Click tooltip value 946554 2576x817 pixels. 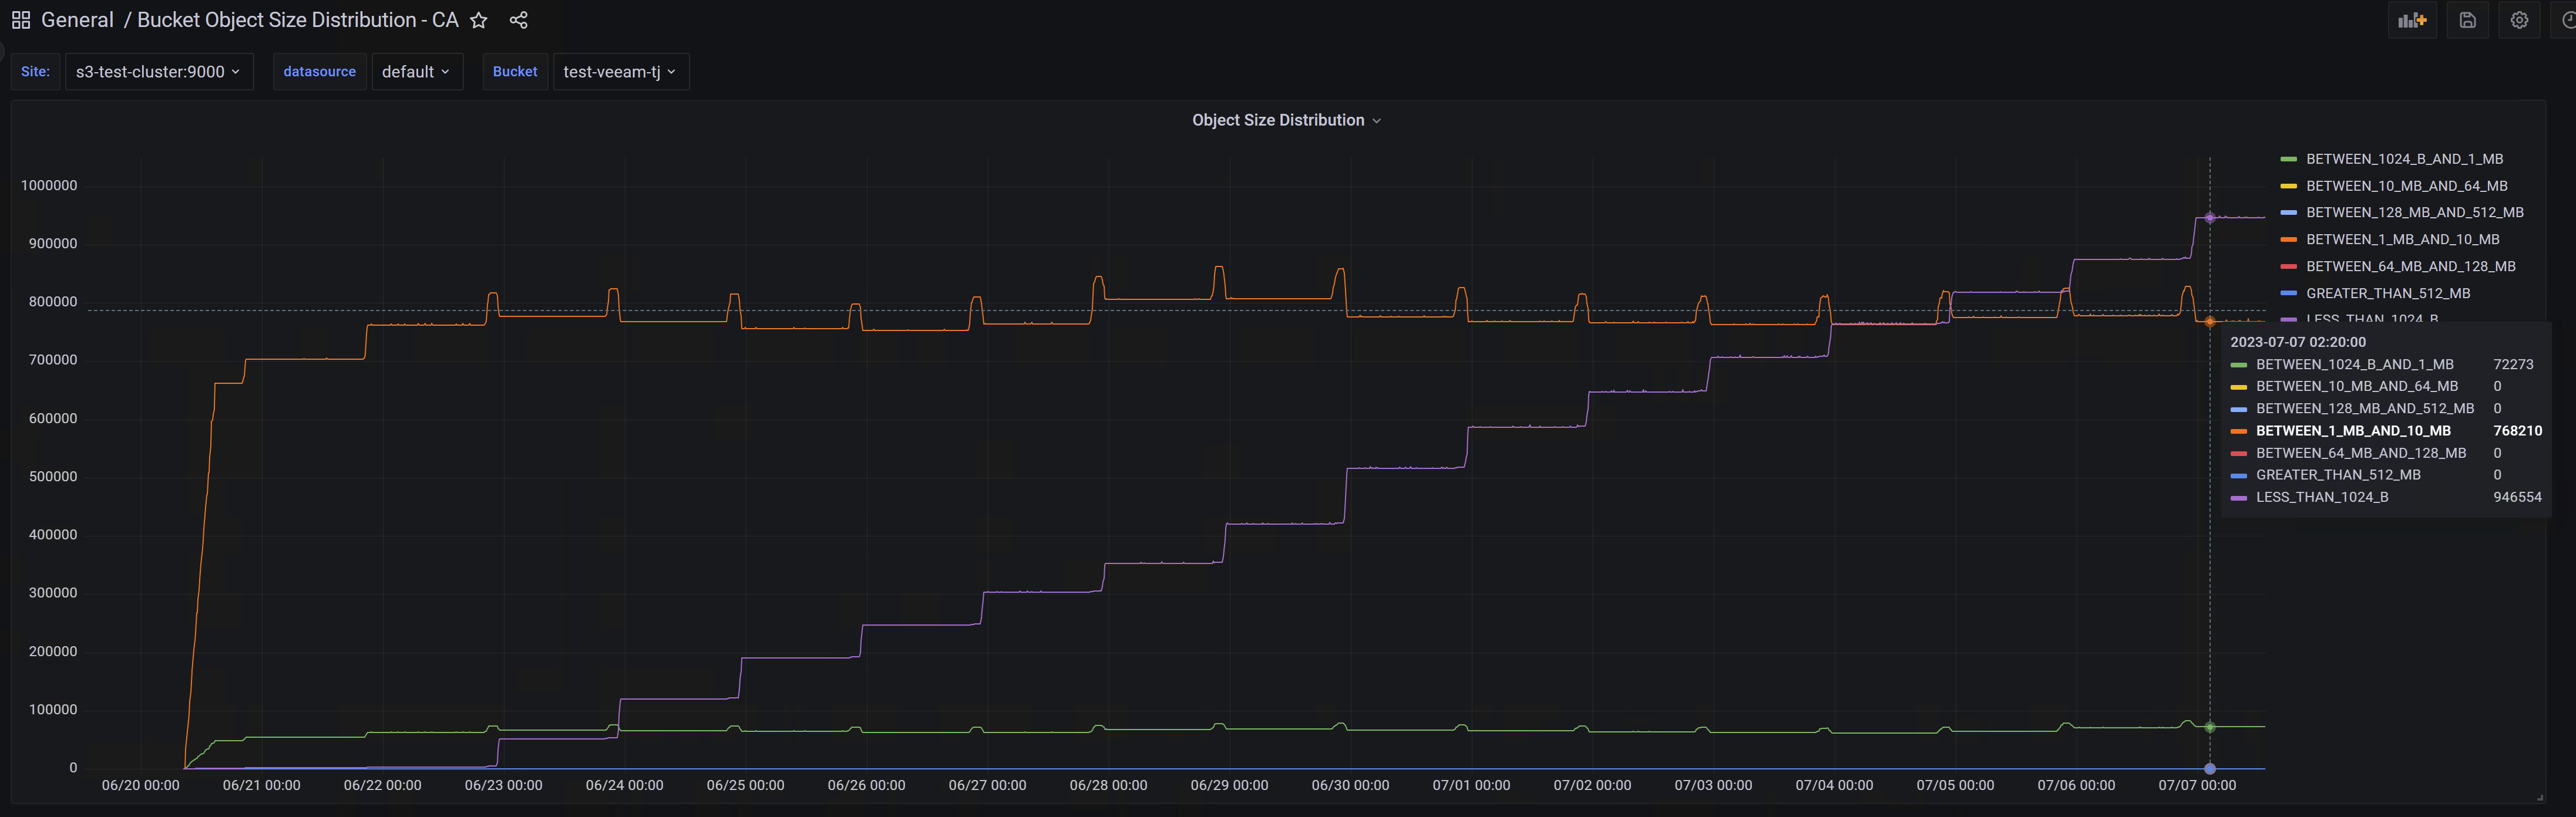pos(2517,497)
